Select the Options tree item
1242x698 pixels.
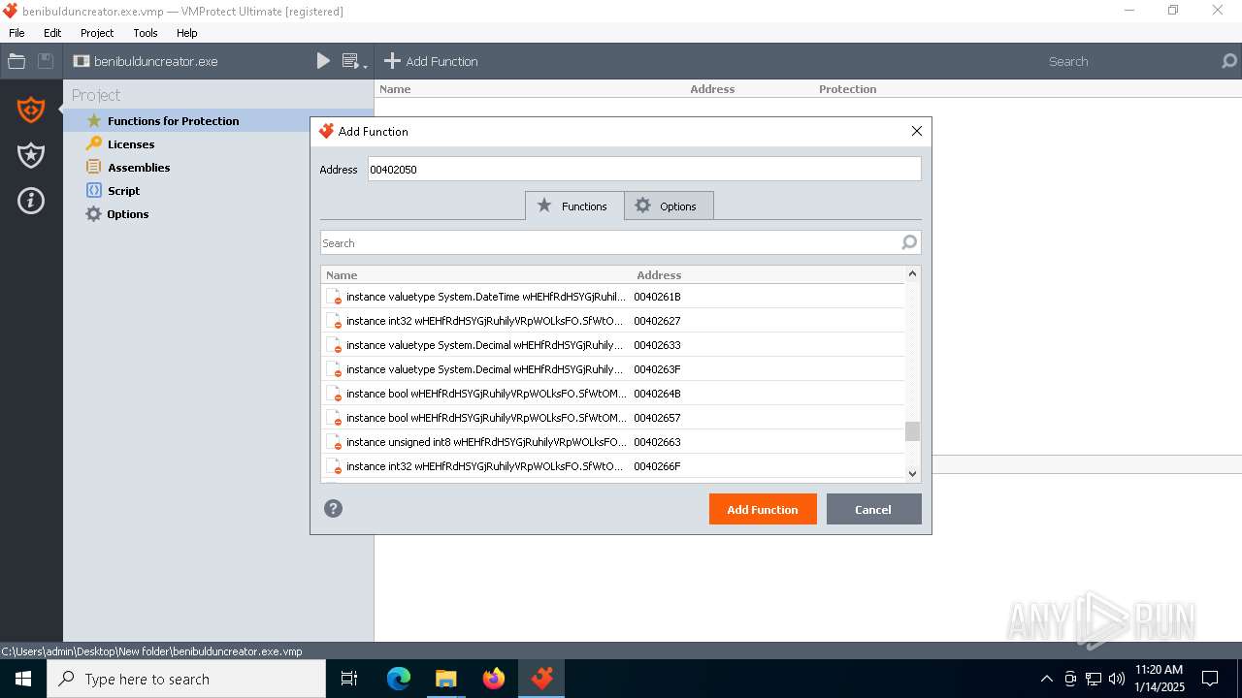(127, 213)
